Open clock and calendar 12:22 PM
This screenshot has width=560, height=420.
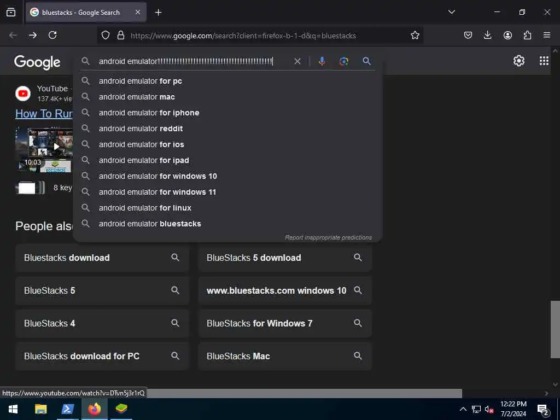513,409
